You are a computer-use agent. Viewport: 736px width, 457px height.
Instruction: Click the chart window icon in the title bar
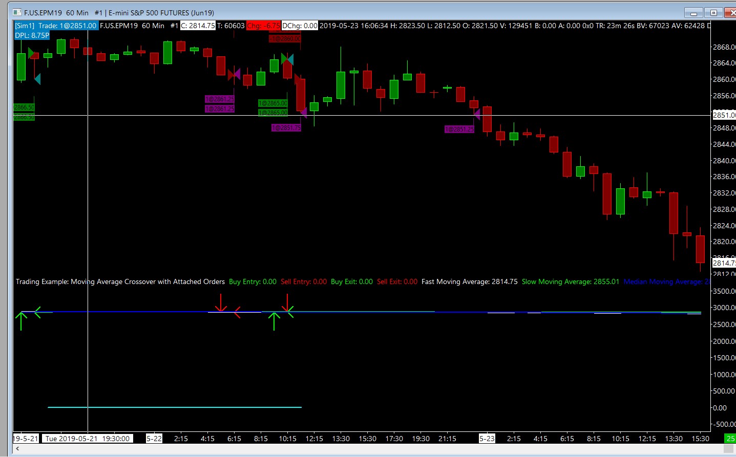[x=17, y=12]
